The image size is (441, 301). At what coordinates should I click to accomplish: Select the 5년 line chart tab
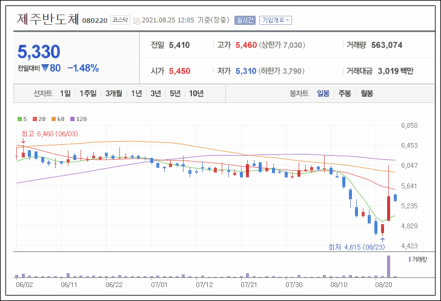(175, 93)
